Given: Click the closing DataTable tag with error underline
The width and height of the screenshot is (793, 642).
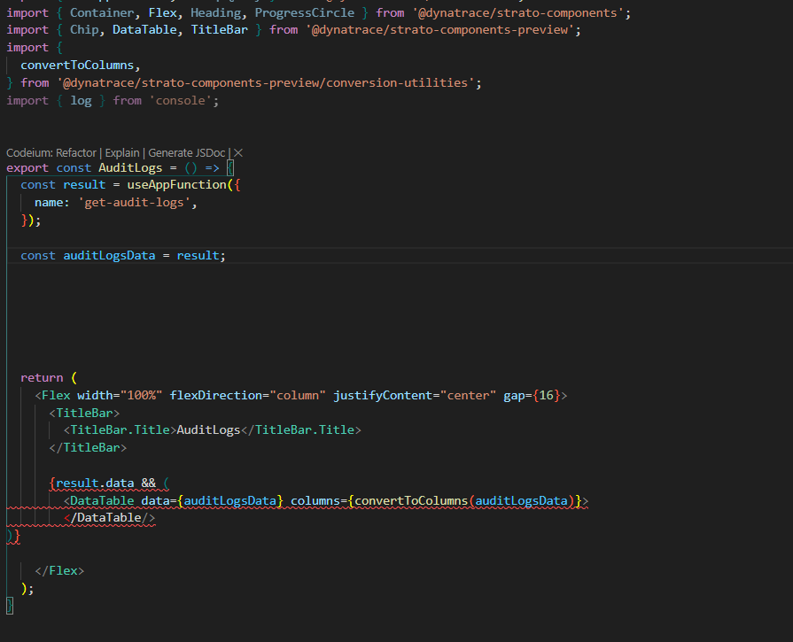Looking at the screenshot, I should click(x=109, y=518).
